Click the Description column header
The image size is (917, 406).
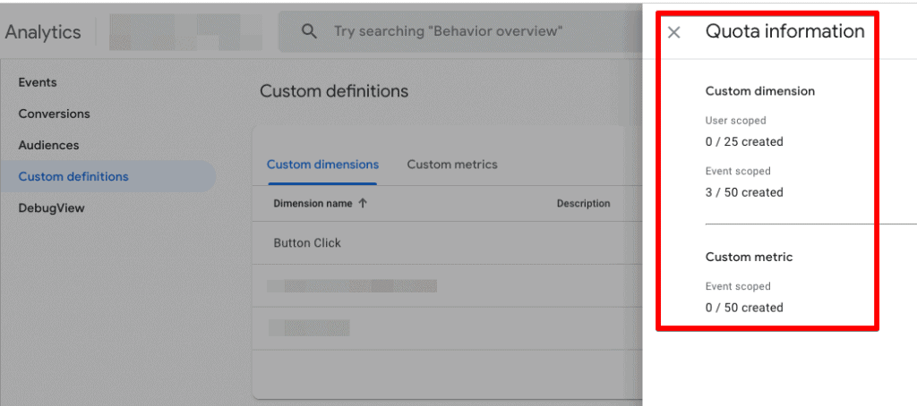pyautogui.click(x=583, y=204)
